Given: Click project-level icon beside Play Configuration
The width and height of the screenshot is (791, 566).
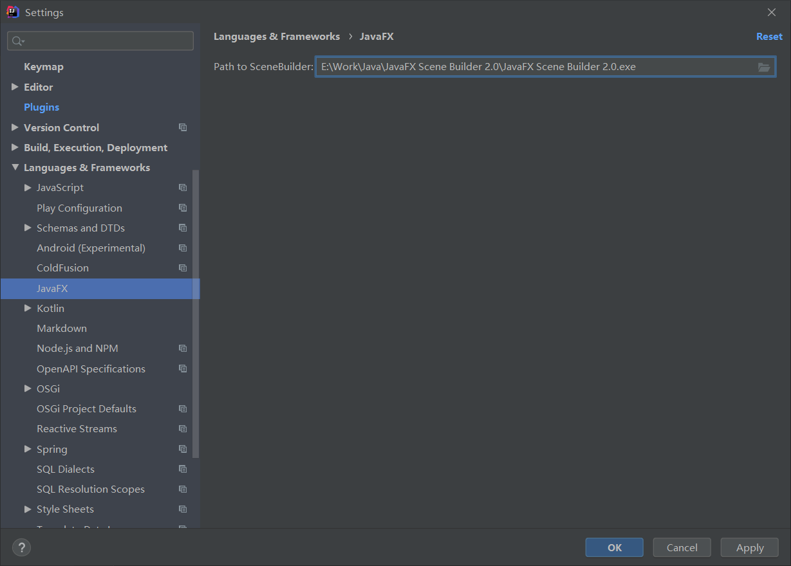Looking at the screenshot, I should click(183, 208).
